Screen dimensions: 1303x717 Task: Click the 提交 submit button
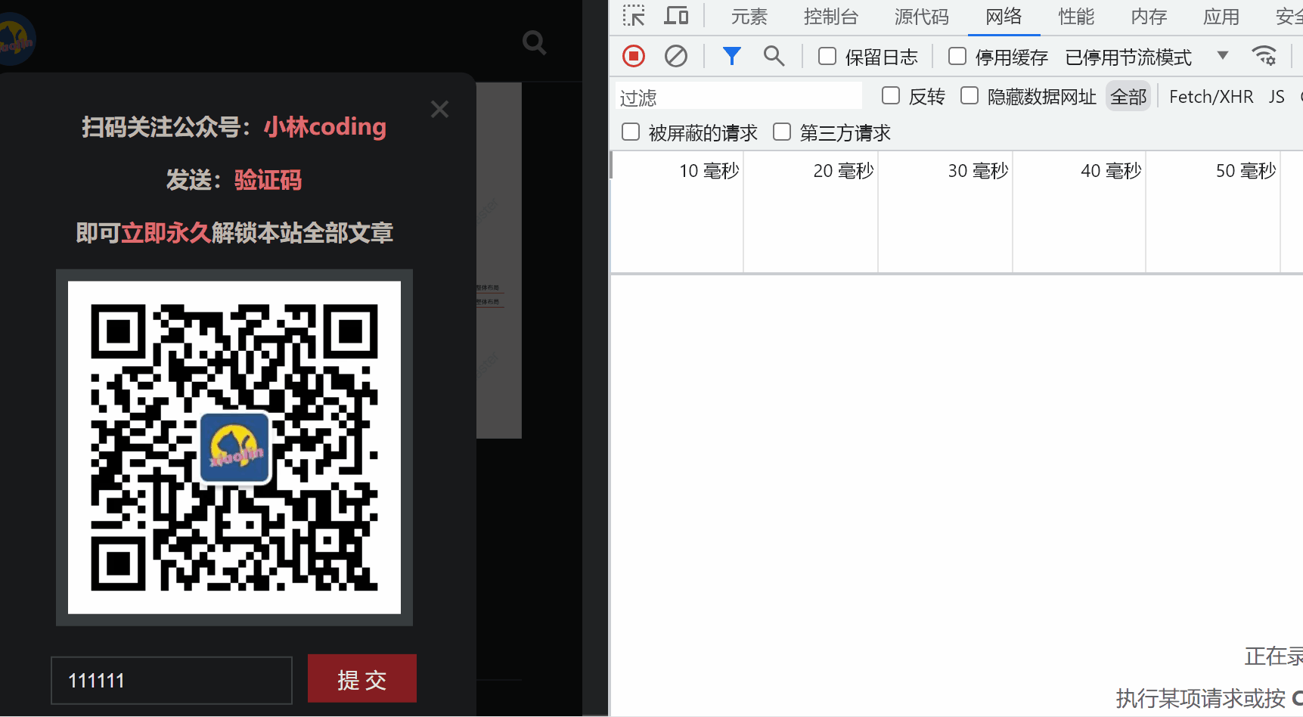coord(362,679)
